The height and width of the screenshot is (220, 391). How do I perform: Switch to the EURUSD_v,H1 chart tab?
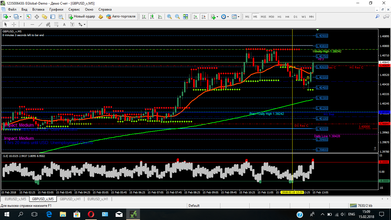tap(98, 199)
